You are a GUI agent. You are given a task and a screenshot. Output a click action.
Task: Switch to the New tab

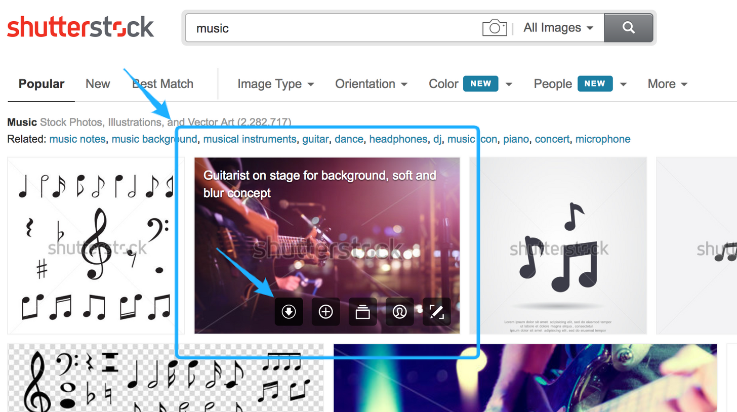[98, 84]
